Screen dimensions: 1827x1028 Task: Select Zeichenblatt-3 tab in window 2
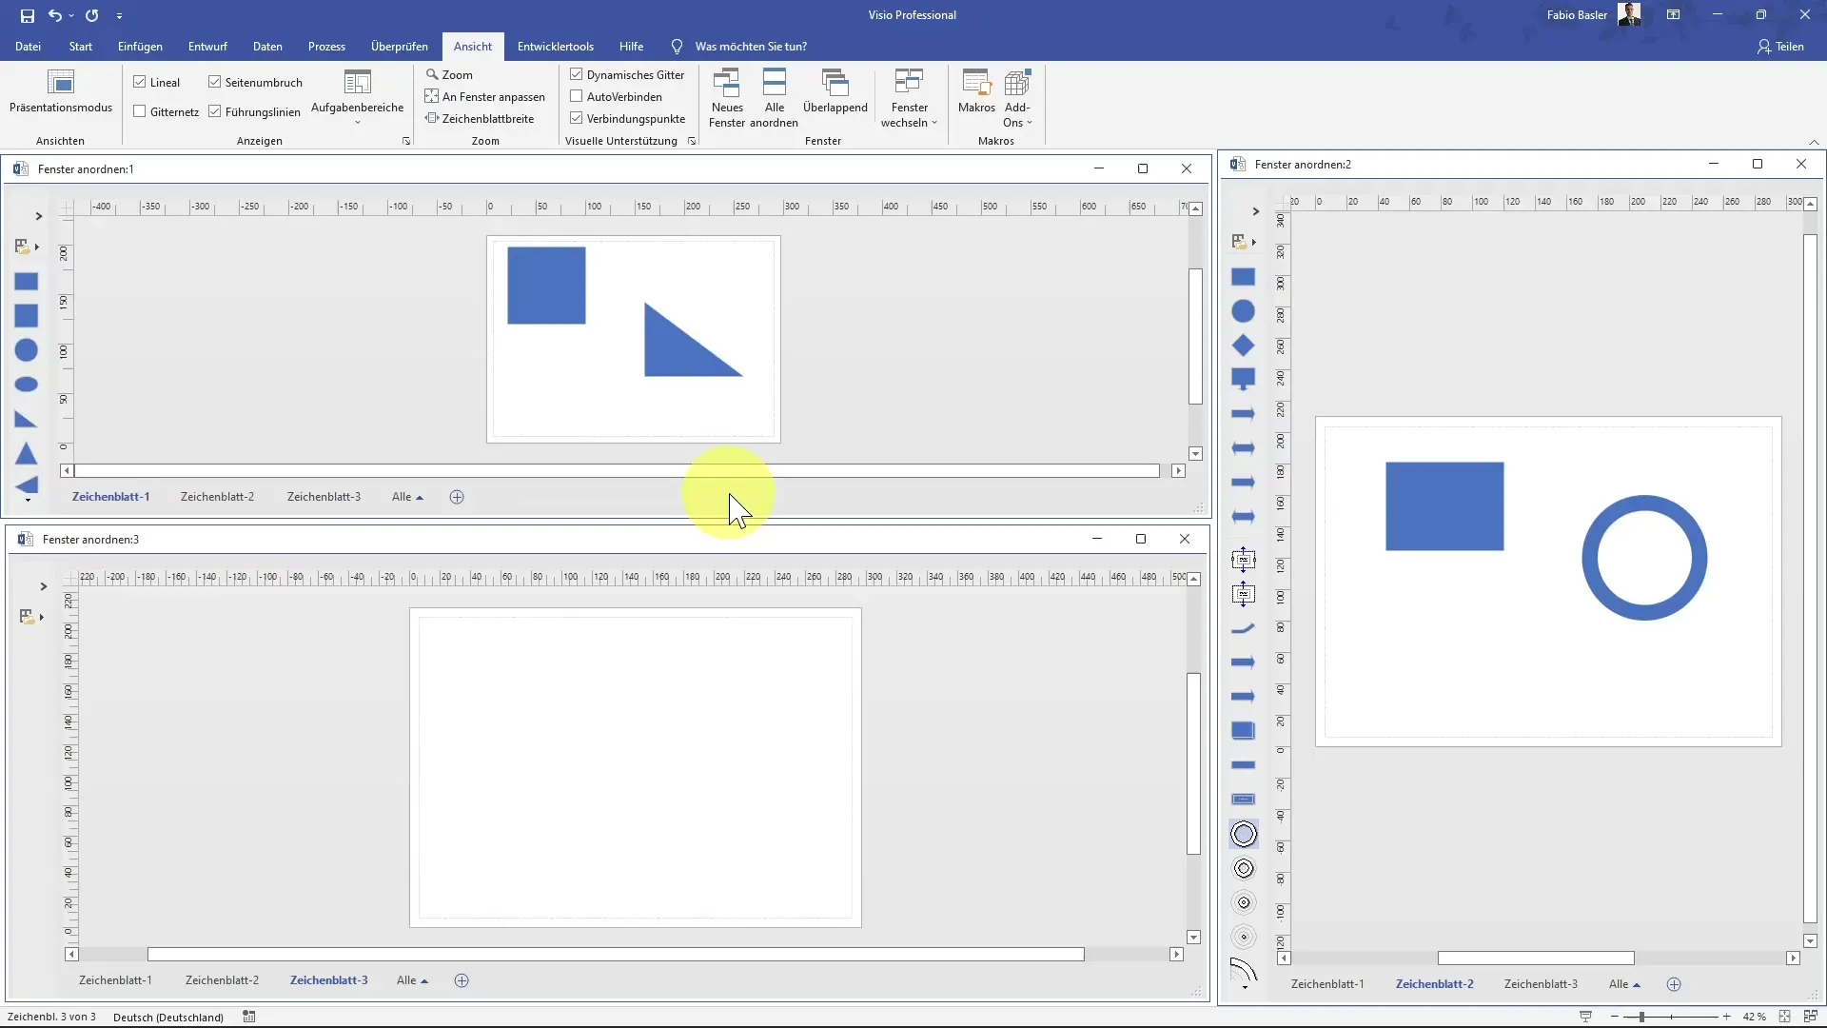tap(1541, 984)
